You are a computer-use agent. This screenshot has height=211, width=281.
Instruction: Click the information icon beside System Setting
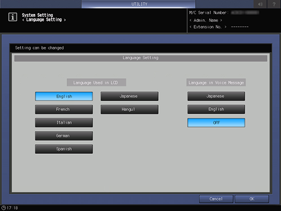[13, 17]
